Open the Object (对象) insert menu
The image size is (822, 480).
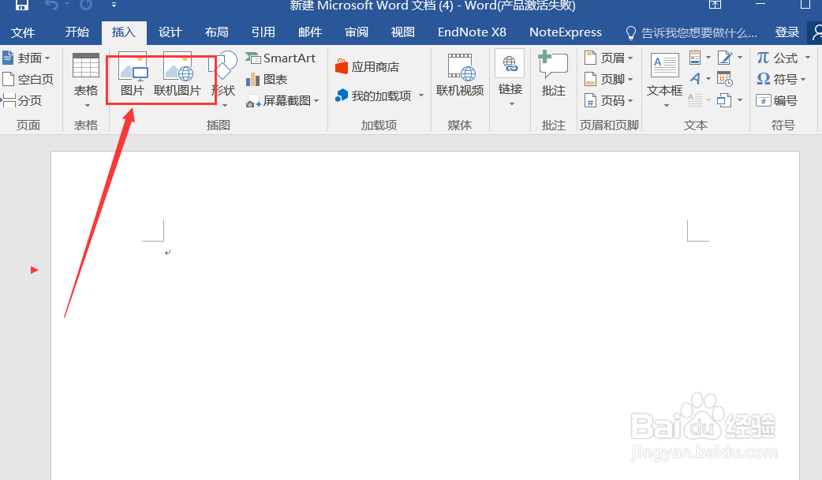pyautogui.click(x=730, y=99)
